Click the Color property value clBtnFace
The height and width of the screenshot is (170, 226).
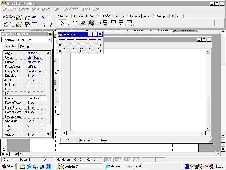pos(37,58)
